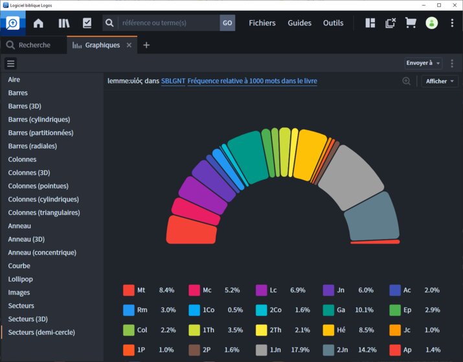This screenshot has height=362, width=463.
Task: Select the Anneau chart type
Action: pyautogui.click(x=19, y=226)
